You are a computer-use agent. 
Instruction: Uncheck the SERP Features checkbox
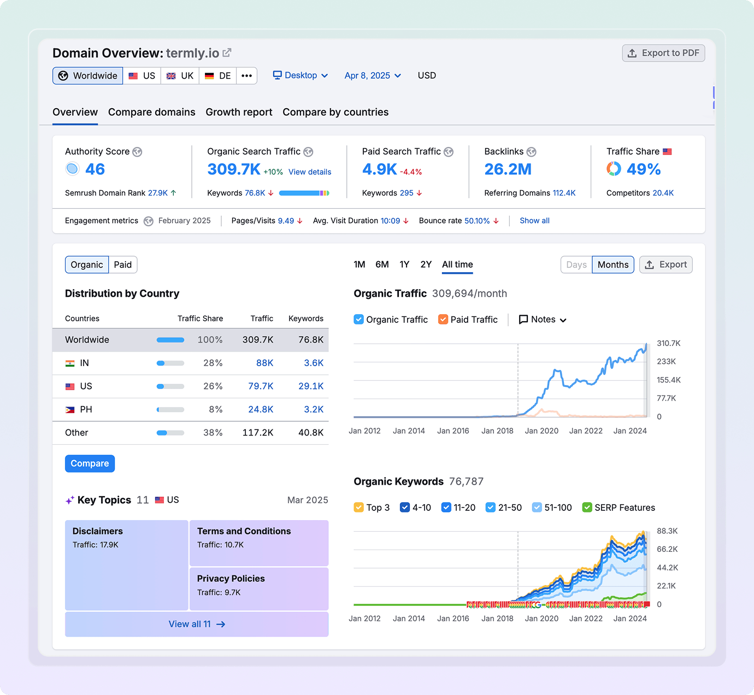(587, 508)
